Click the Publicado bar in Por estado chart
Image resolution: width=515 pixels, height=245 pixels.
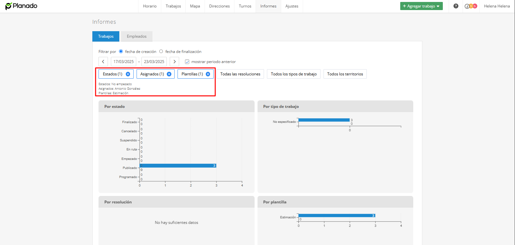pyautogui.click(x=178, y=166)
